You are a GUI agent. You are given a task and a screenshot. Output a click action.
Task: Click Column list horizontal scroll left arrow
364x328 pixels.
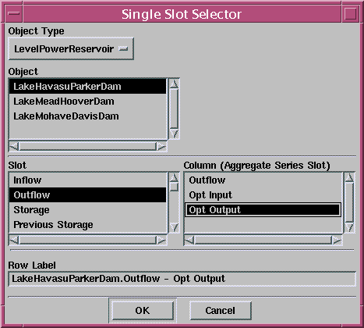[x=189, y=240]
